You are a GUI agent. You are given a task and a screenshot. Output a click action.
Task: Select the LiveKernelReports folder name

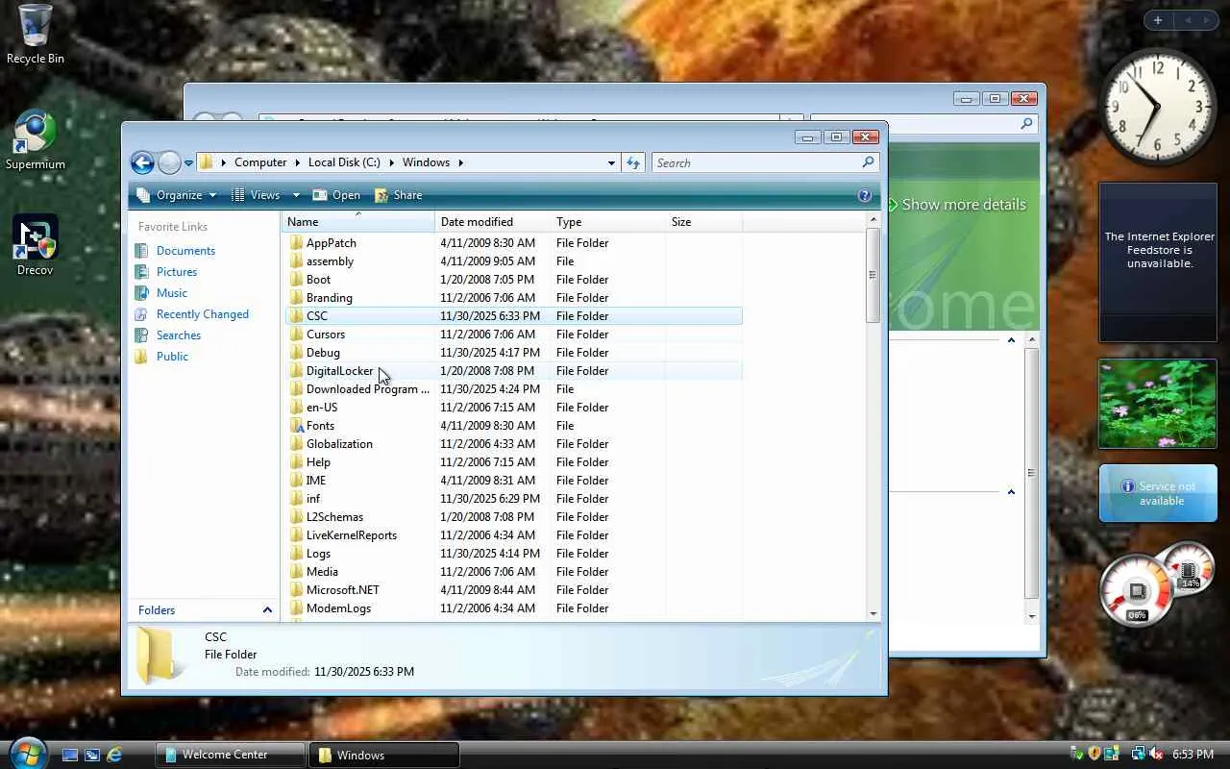coord(352,535)
